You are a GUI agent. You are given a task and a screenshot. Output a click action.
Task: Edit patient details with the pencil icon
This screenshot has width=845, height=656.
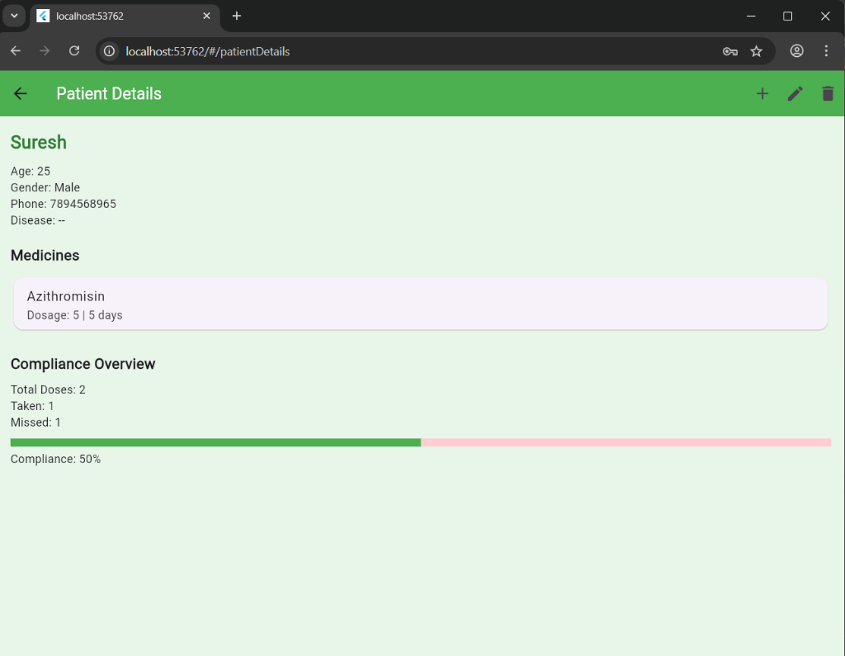pyautogui.click(x=795, y=94)
